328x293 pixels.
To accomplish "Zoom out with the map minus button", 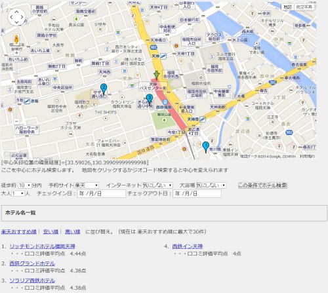I will pyautogui.click(x=16, y=121).
